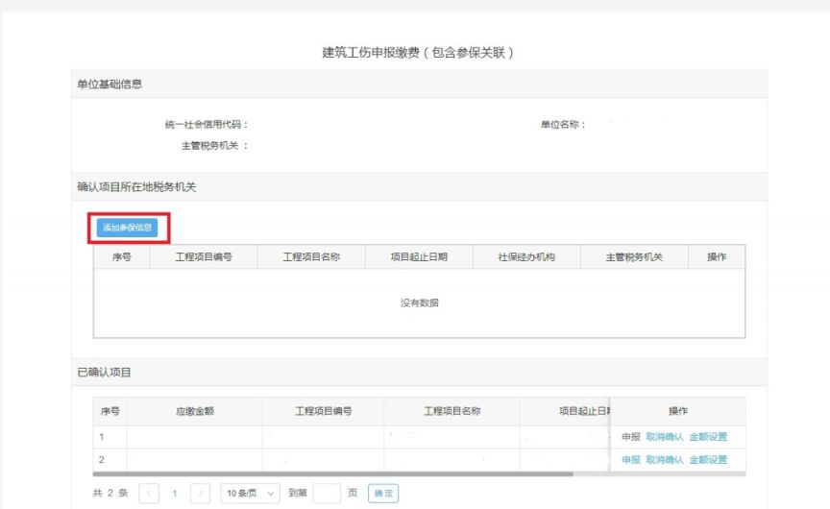Go to previous page arrow
The image size is (830, 509).
149,493
